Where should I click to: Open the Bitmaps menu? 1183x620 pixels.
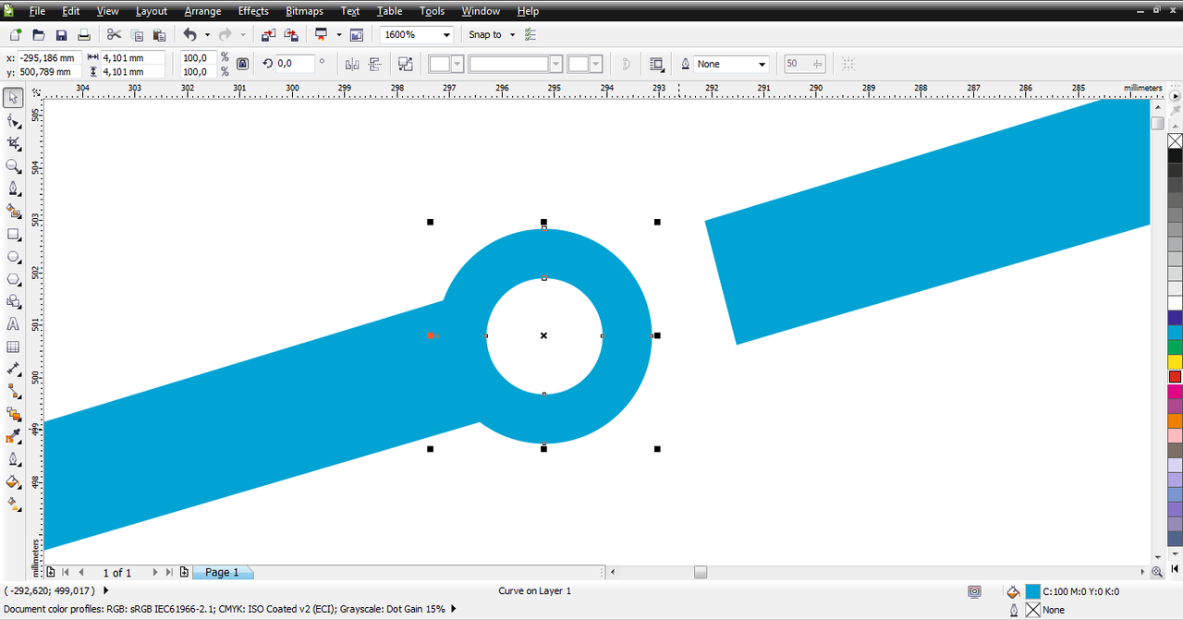pyautogui.click(x=304, y=11)
